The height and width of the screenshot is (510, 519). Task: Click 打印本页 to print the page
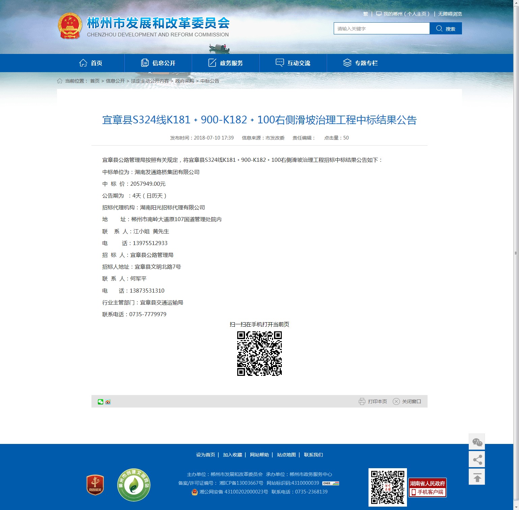[x=373, y=401]
